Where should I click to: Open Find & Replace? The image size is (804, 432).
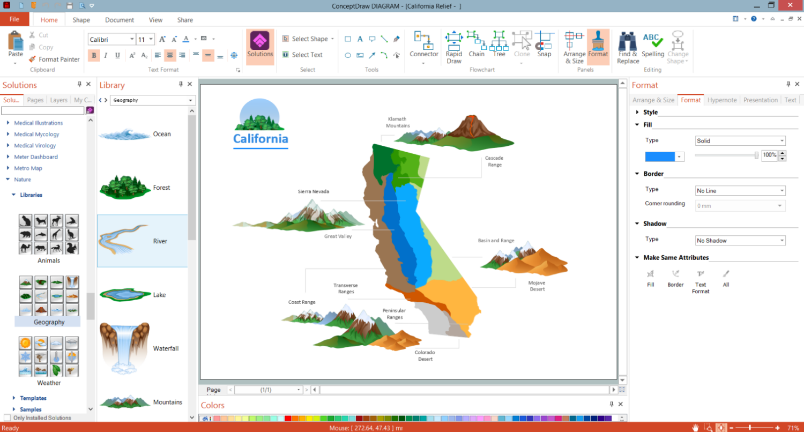pyautogui.click(x=628, y=47)
